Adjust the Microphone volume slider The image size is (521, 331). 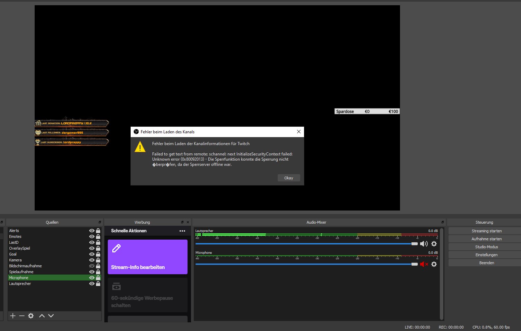306,264
